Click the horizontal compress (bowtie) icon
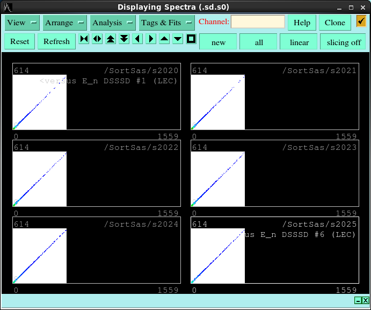Image resolution: width=371 pixels, height=310 pixels. click(x=84, y=39)
